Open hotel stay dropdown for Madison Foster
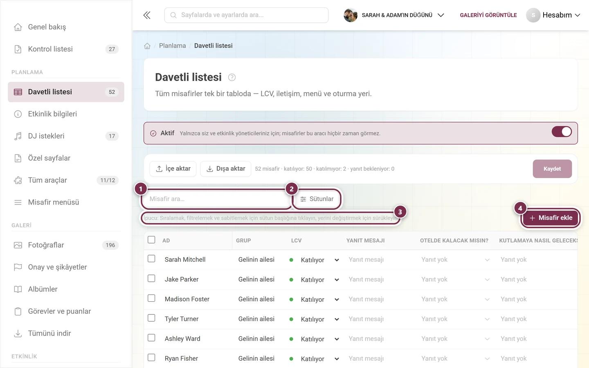This screenshot has width=589, height=368. [455, 299]
